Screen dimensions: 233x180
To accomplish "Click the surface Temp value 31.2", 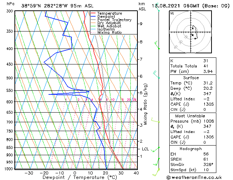I will pos(208,83).
